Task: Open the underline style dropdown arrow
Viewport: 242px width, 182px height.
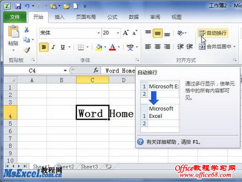Action: (69, 47)
